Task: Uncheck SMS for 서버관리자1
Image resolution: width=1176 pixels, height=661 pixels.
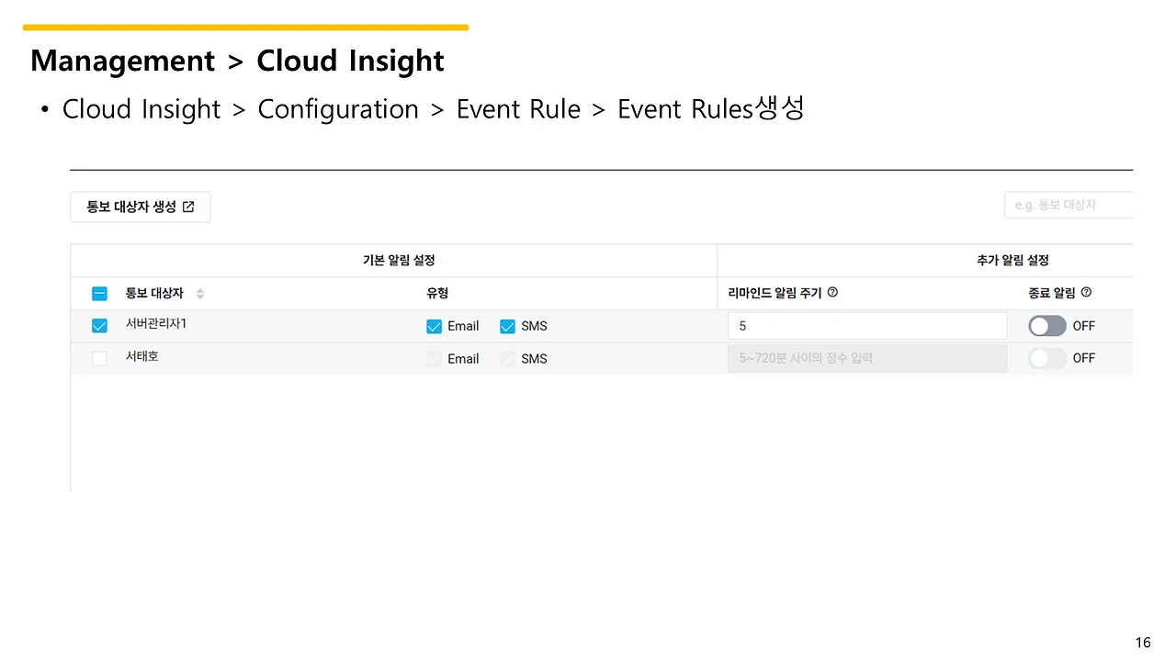Action: tap(507, 326)
